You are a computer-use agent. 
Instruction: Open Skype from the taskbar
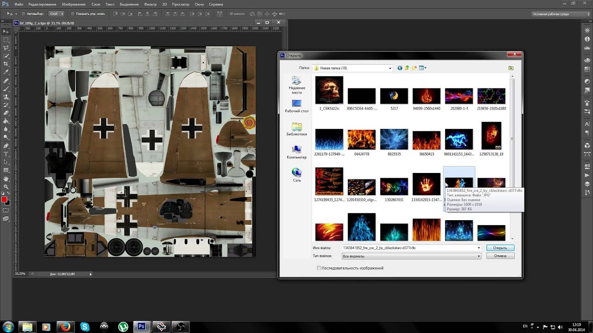[84, 327]
